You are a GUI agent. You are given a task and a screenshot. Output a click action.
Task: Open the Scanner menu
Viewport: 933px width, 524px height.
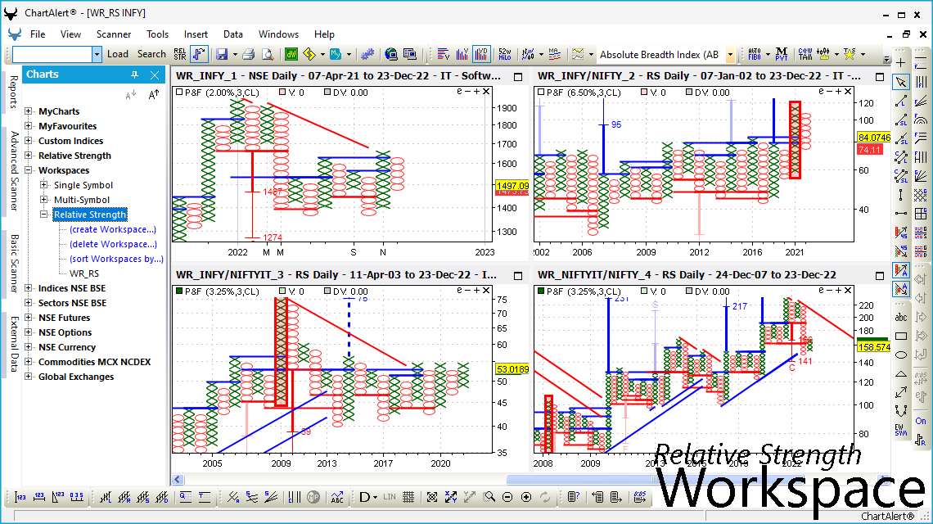click(114, 34)
